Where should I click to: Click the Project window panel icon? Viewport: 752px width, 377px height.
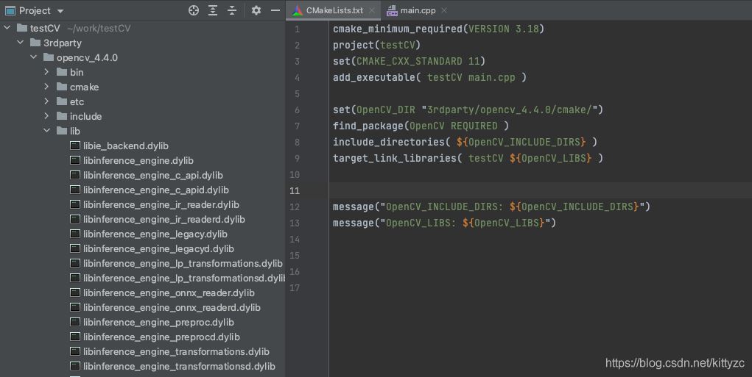pos(10,10)
